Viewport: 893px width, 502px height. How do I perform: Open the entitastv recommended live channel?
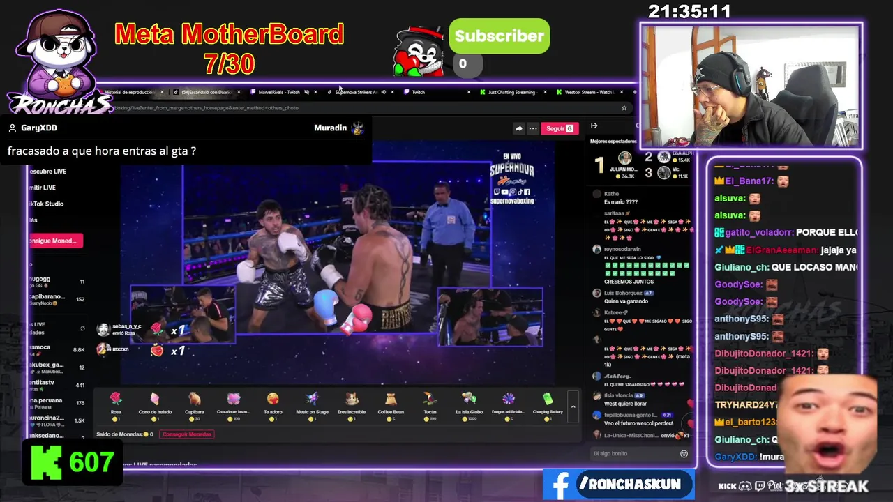tap(56, 385)
